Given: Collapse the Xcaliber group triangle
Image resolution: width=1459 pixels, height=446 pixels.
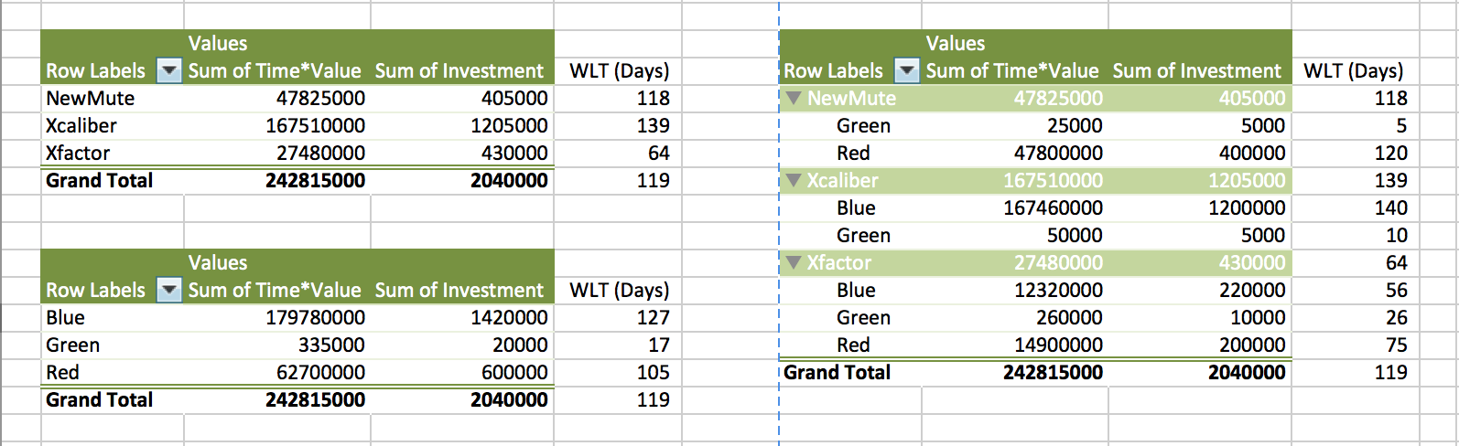Looking at the screenshot, I should pos(793,180).
